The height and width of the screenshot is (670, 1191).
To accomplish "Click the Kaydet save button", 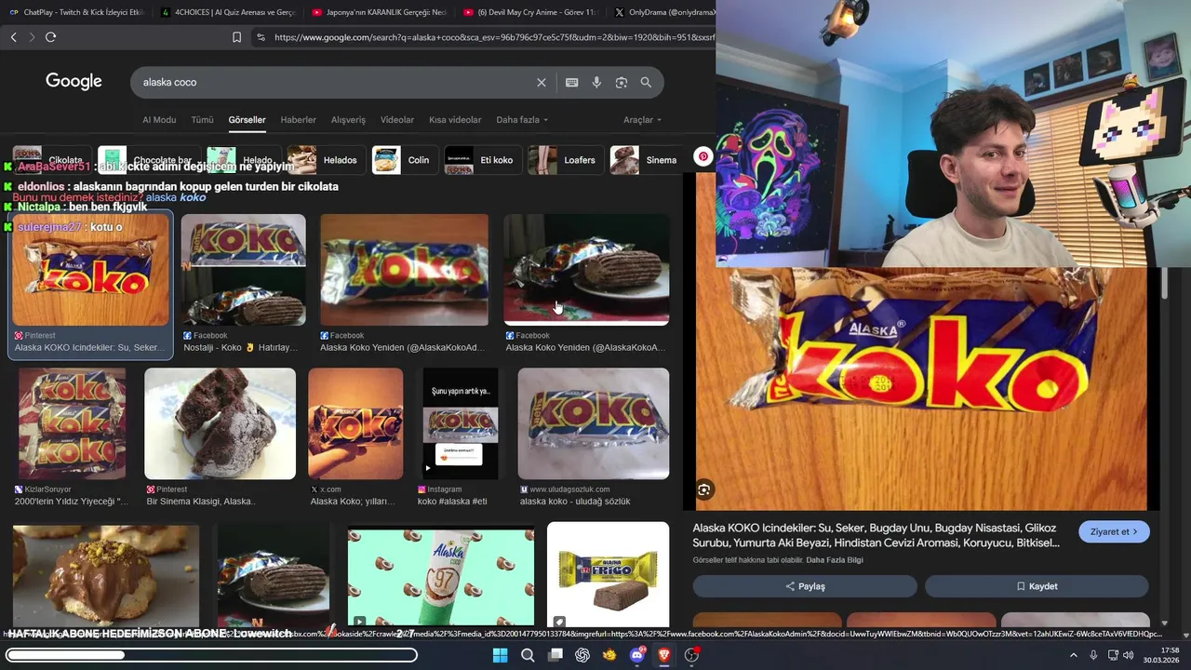I will pos(1037,586).
